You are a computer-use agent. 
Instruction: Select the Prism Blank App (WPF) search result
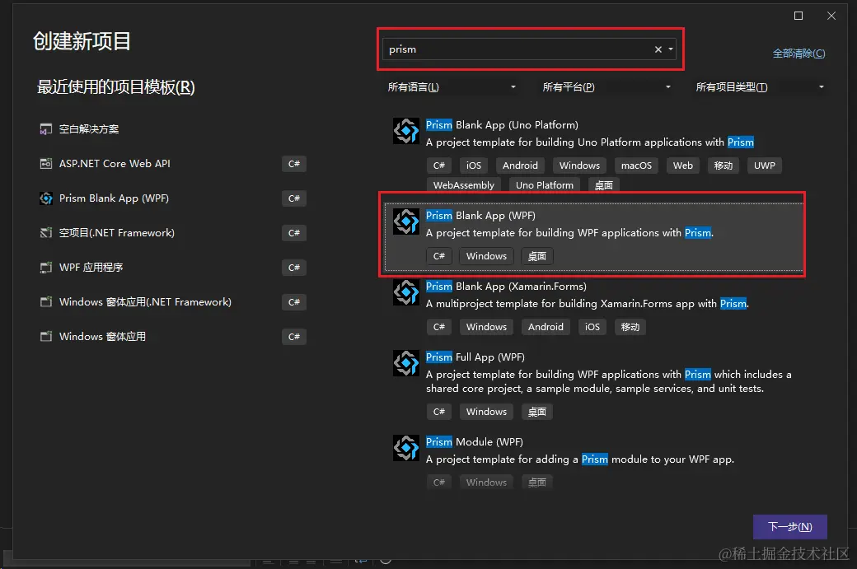(595, 237)
